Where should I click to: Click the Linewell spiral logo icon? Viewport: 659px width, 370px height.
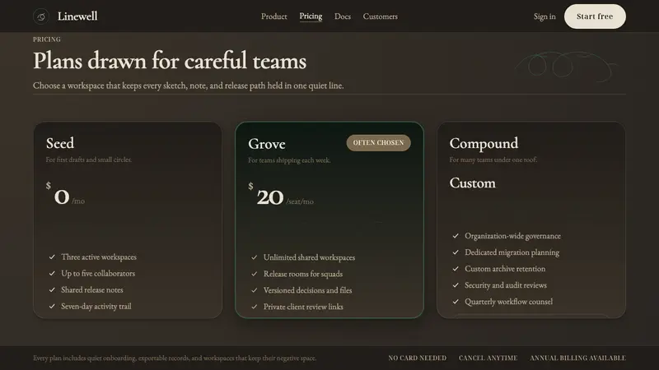40,16
